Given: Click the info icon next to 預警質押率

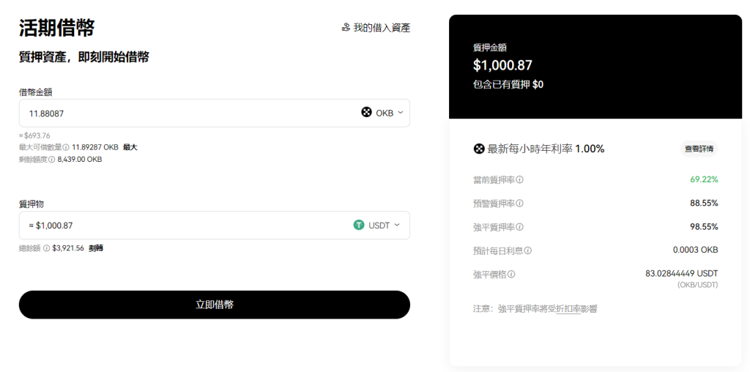Looking at the screenshot, I should point(520,203).
